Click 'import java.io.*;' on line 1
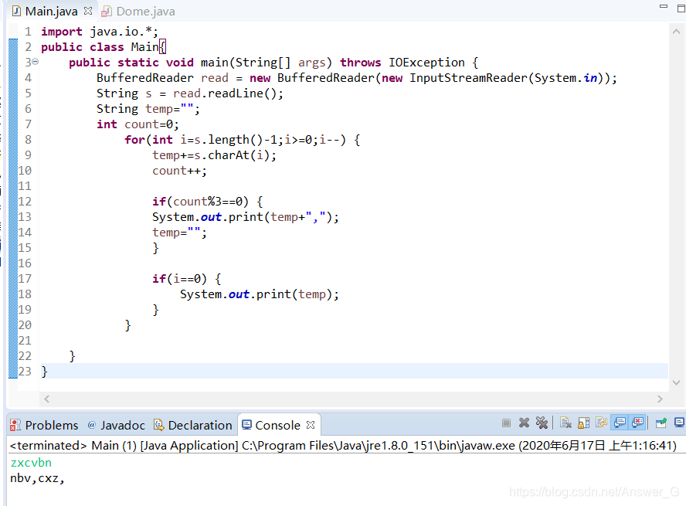Image resolution: width=686 pixels, height=506 pixels. pyautogui.click(x=100, y=32)
